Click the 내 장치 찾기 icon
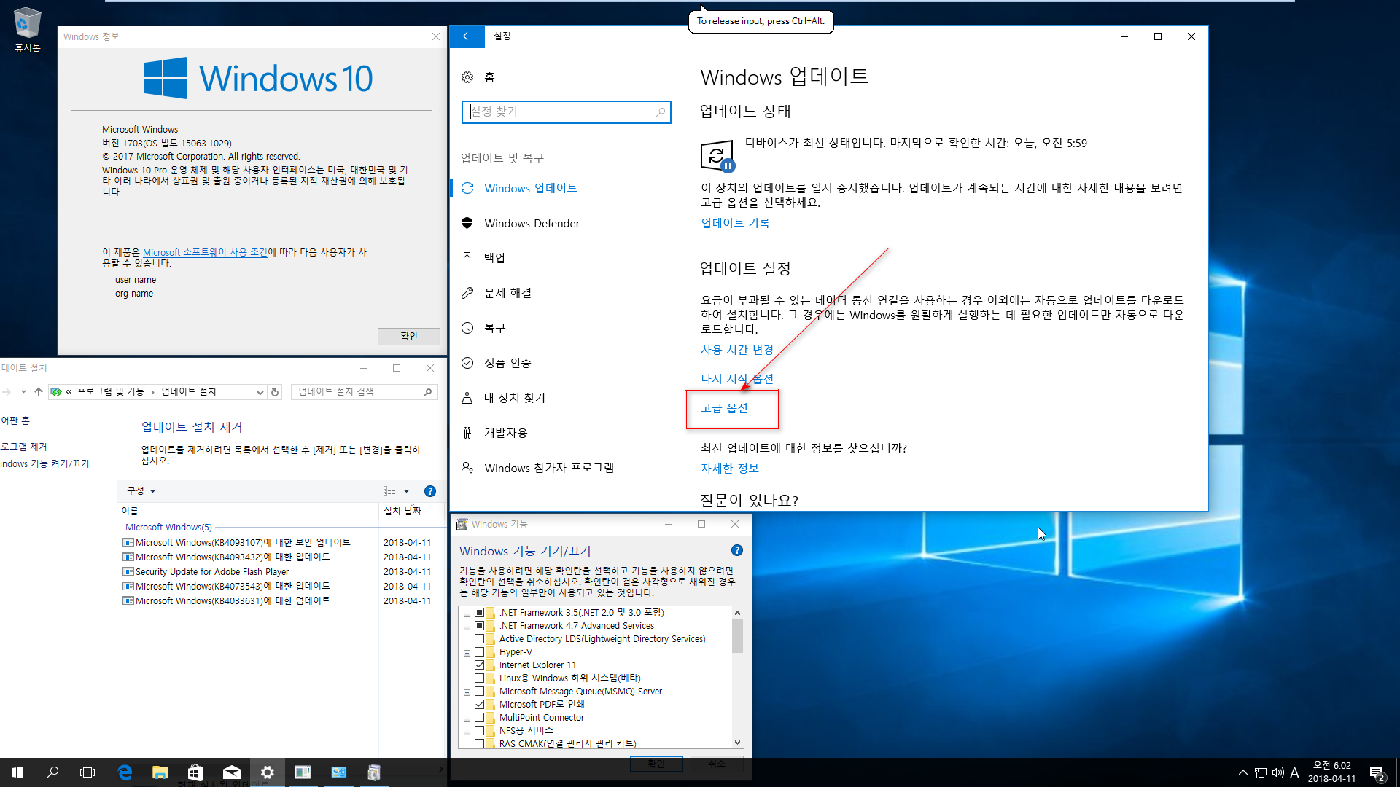The image size is (1400, 787). (x=467, y=398)
